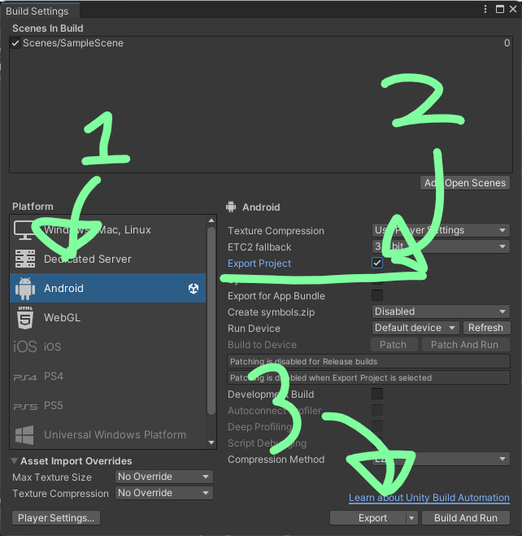Open Export button dropdown arrow
Image resolution: width=522 pixels, height=536 pixels.
(x=411, y=518)
